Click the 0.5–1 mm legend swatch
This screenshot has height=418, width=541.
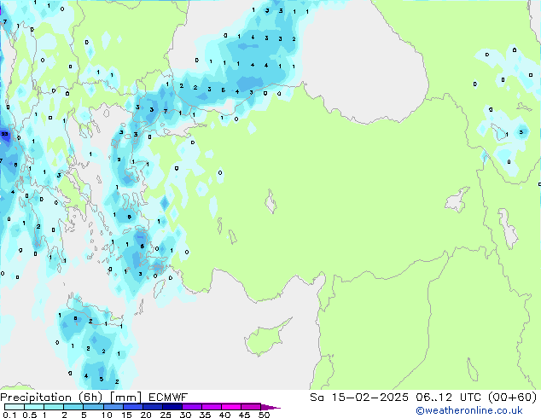click(34, 407)
